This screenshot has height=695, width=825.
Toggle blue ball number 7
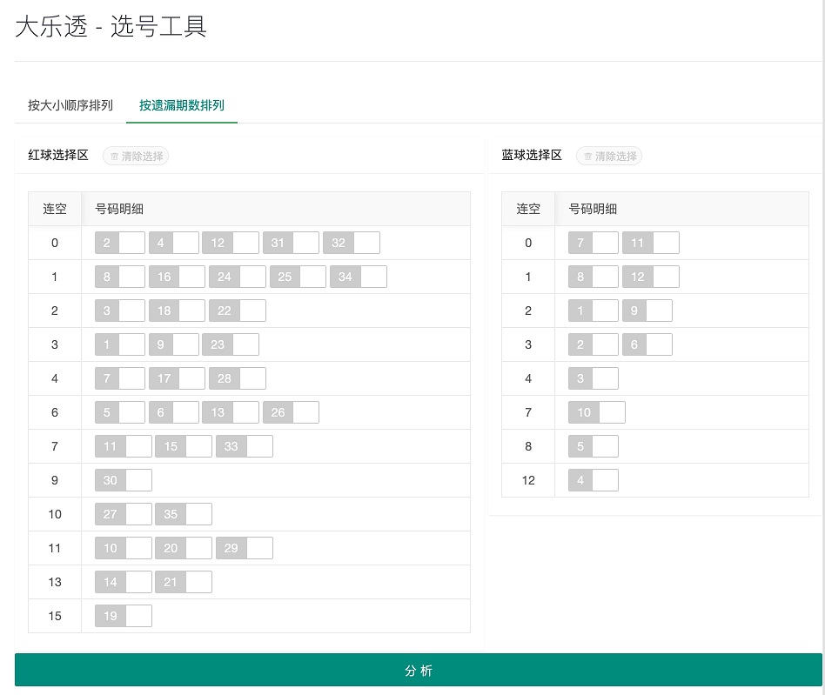tap(594, 243)
